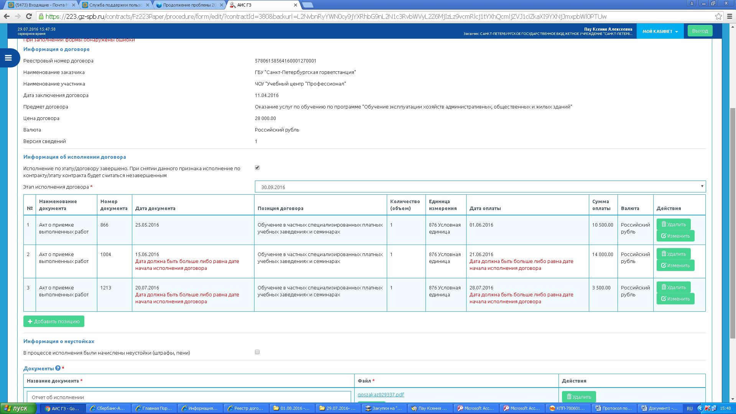Screen dimensions: 736x414
Task: Click the browser reload icon
Action: 29,16
